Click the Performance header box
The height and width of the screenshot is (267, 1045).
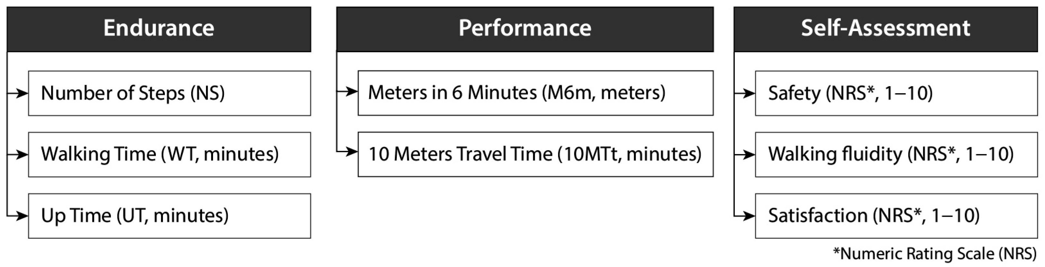[x=525, y=29]
